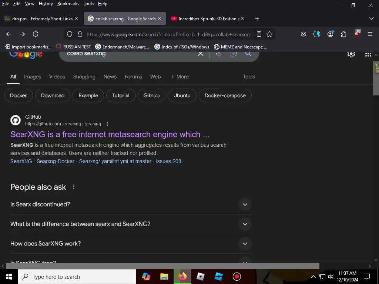Open the File menu
The width and height of the screenshot is (379, 284).
coord(5,4)
